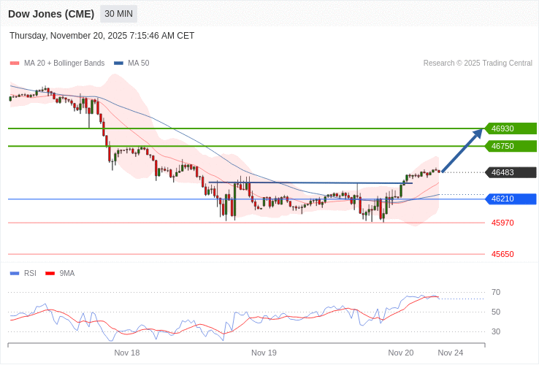Click the 46930 resistance price tag
The height and width of the screenshot is (365, 539).
click(x=511, y=128)
